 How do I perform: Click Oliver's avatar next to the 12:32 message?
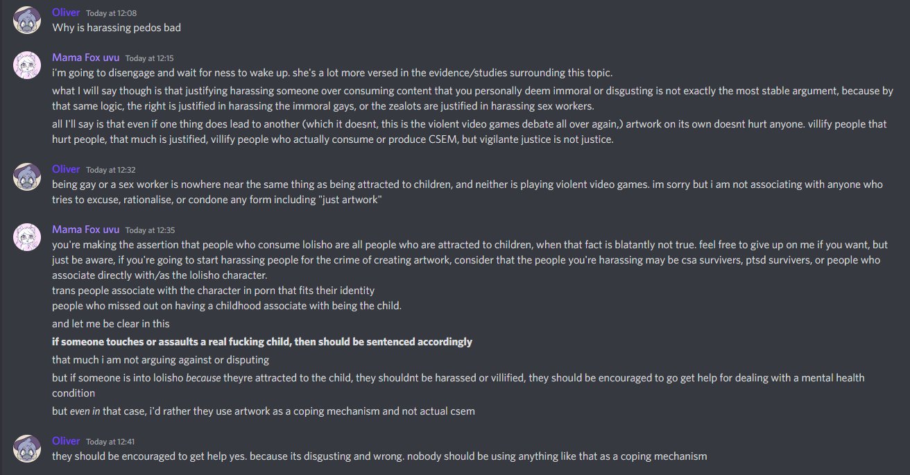[x=27, y=177]
